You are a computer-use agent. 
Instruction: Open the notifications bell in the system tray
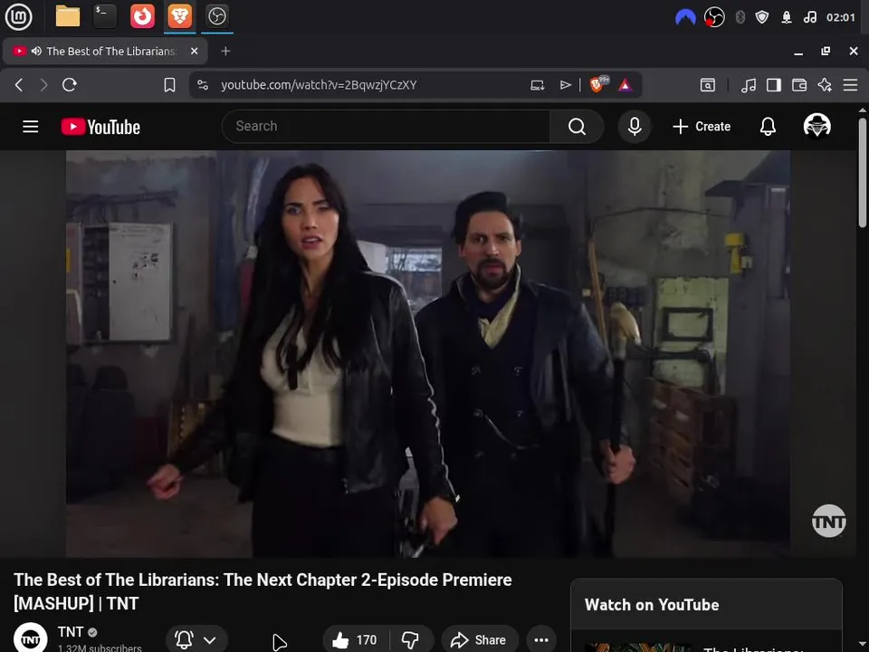787,18
